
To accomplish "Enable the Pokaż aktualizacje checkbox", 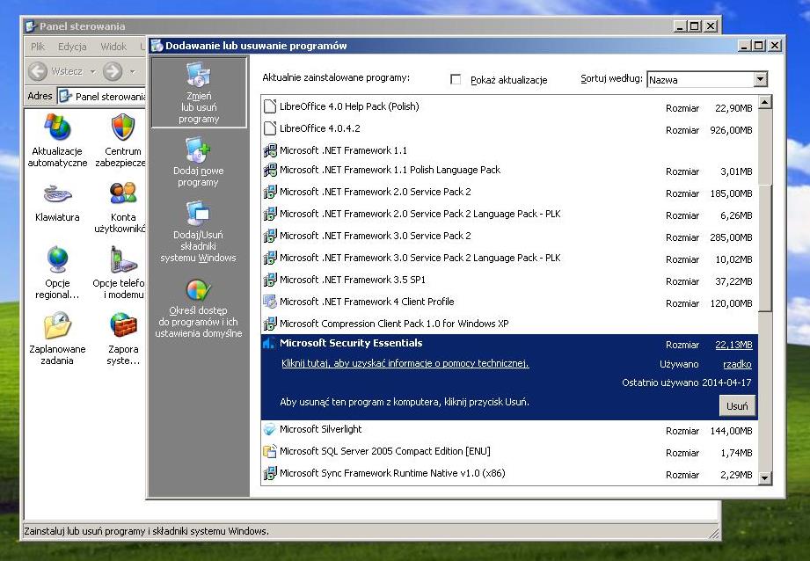I will coord(455,79).
